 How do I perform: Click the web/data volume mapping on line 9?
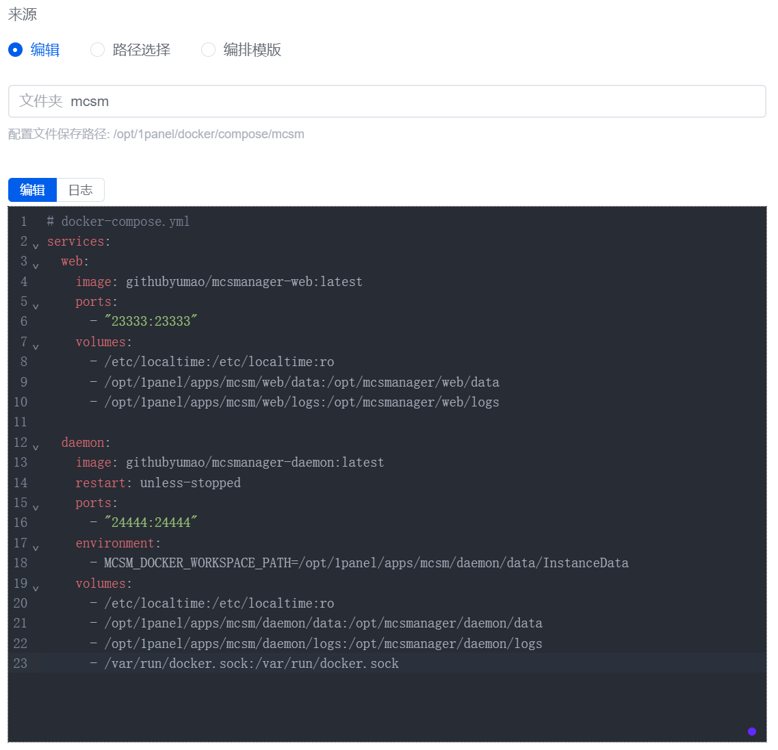[x=302, y=383]
